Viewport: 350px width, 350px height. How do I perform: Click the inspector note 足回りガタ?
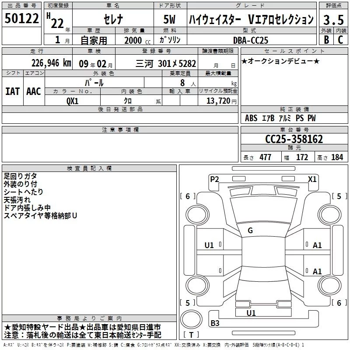[x=20, y=176]
